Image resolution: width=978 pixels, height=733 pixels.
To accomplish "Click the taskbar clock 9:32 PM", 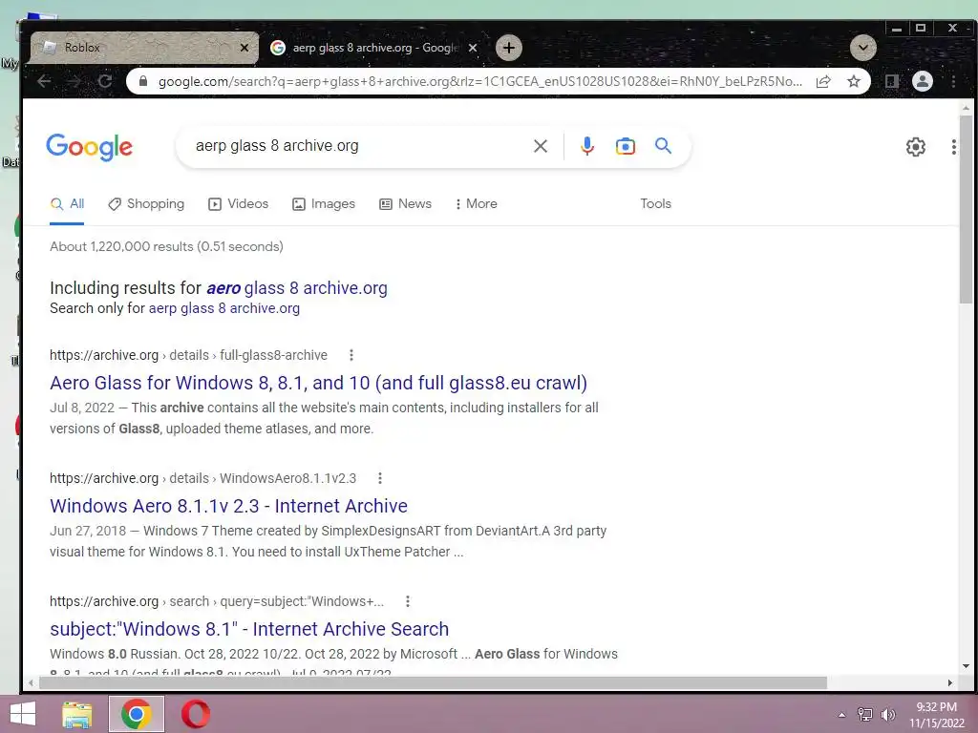I will [x=936, y=707].
